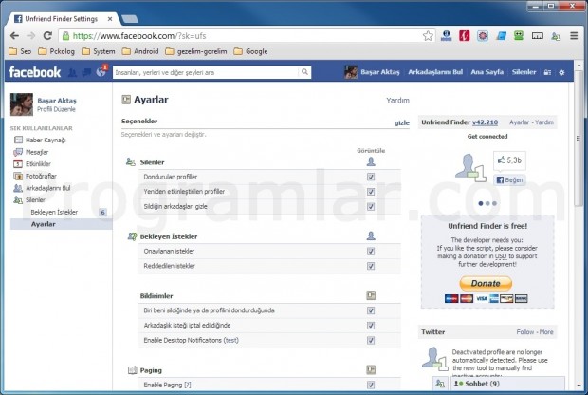Click the first carousel dot under like box
The height and width of the screenshot is (395, 588).
(x=481, y=203)
